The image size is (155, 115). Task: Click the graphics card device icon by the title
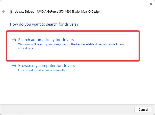tap(11, 12)
